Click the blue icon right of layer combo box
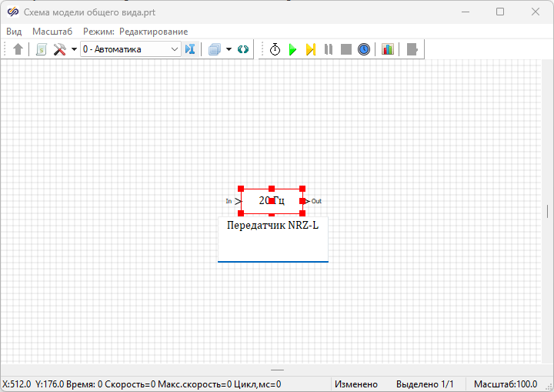Screen dimensions: 554x392 click(x=190, y=49)
